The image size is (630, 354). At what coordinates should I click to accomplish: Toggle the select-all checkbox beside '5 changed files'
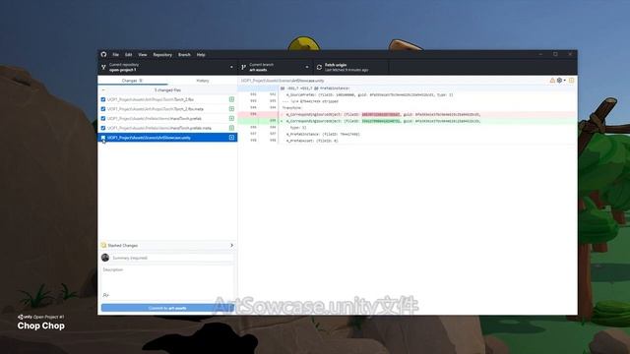[103, 90]
